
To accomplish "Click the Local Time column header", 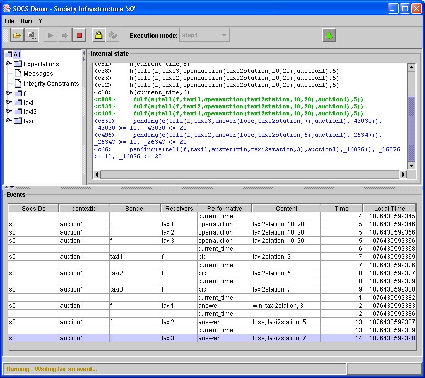I will (x=389, y=208).
